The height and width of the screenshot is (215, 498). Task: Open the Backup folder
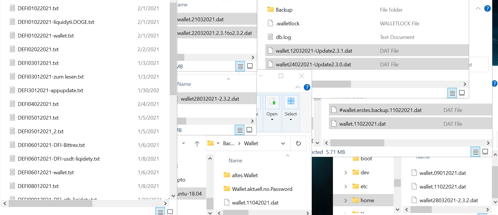pyautogui.click(x=284, y=10)
